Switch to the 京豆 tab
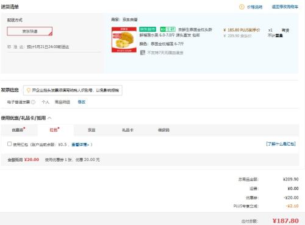Screen dimensions: 305x225 [91, 130]
